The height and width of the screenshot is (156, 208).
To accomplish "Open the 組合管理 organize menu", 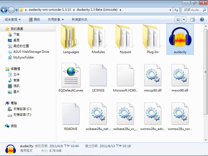I will click(x=12, y=19).
